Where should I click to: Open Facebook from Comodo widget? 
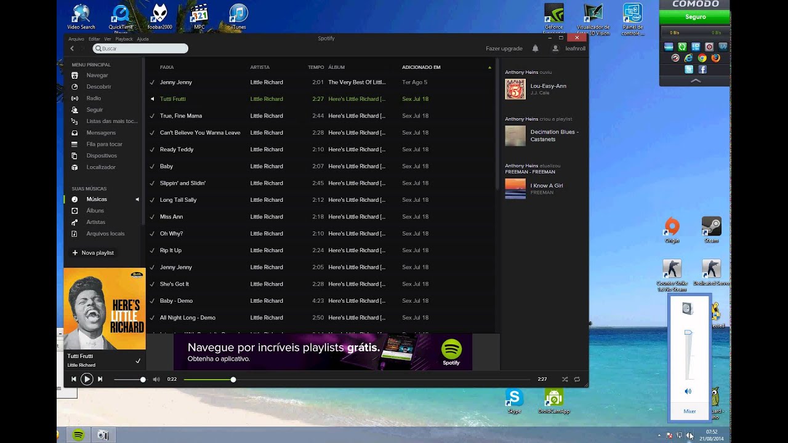pyautogui.click(x=702, y=70)
